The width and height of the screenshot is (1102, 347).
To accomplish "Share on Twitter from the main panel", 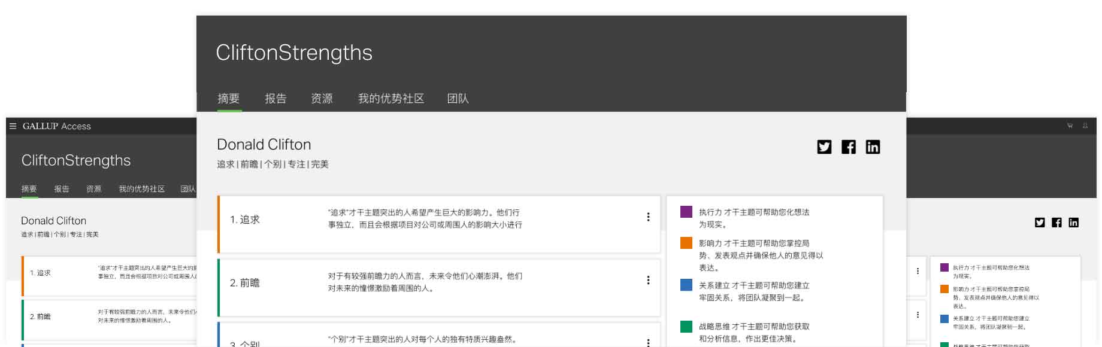I will pyautogui.click(x=824, y=147).
